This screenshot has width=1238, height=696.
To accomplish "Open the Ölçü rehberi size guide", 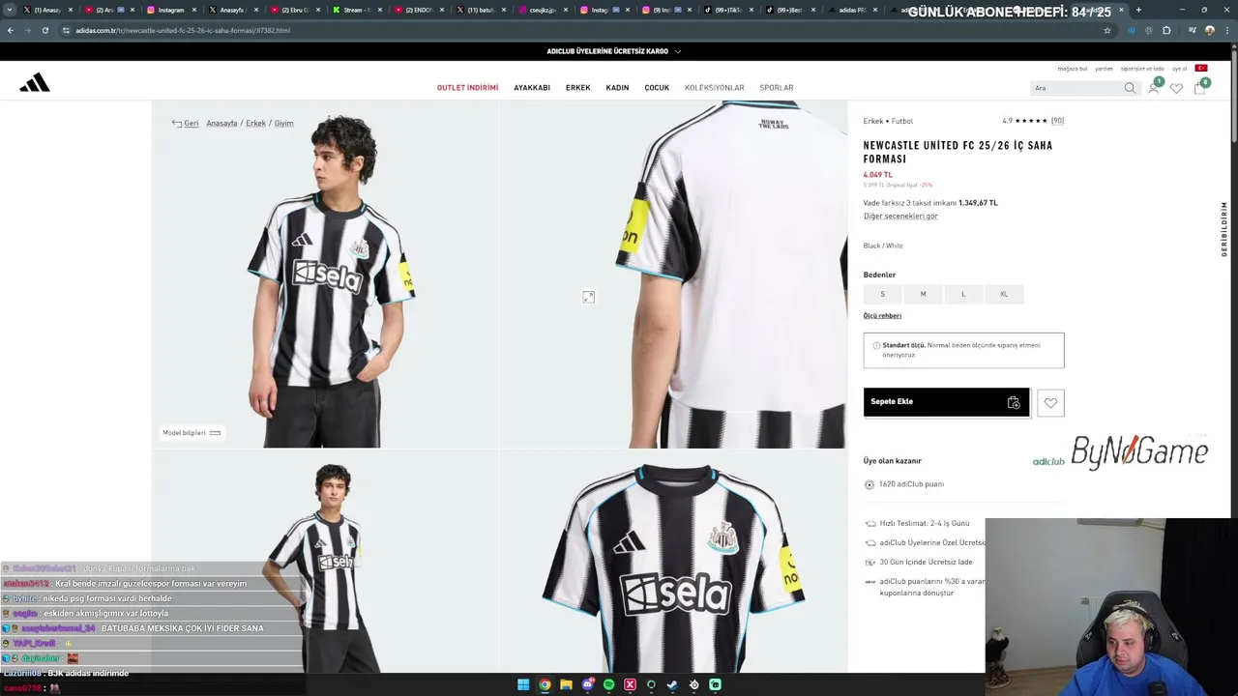I will click(882, 316).
